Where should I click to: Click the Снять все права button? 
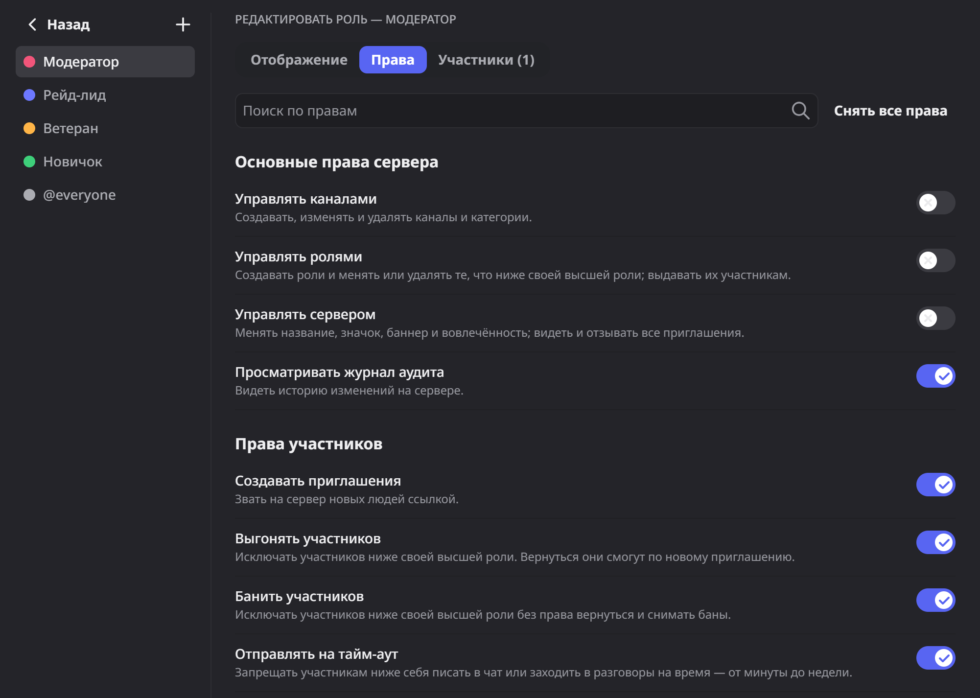click(890, 111)
